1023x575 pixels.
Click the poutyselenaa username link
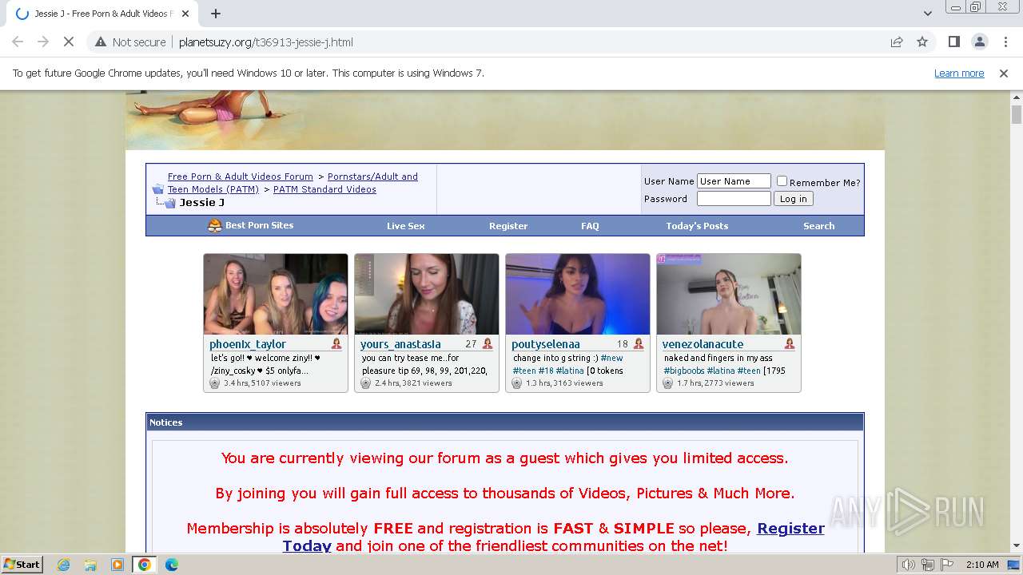(546, 344)
